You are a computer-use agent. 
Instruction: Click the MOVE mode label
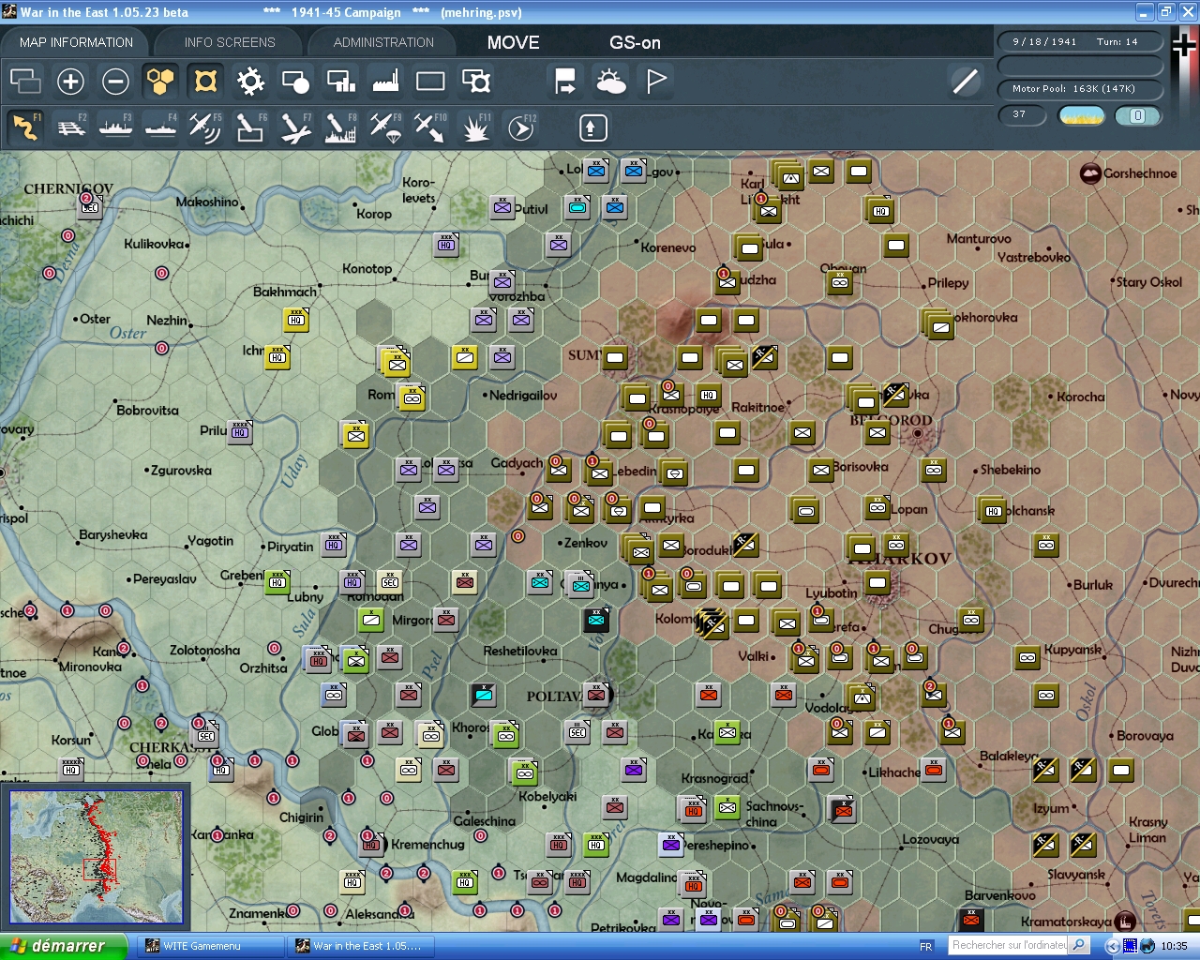point(513,42)
